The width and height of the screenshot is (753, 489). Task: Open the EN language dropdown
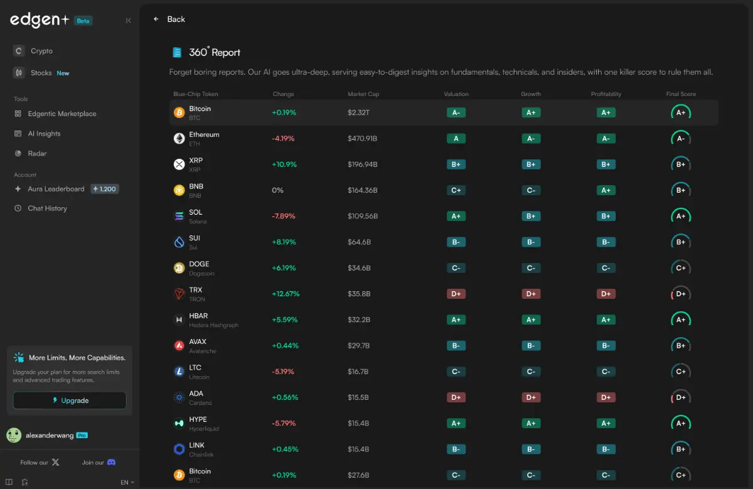click(x=127, y=482)
